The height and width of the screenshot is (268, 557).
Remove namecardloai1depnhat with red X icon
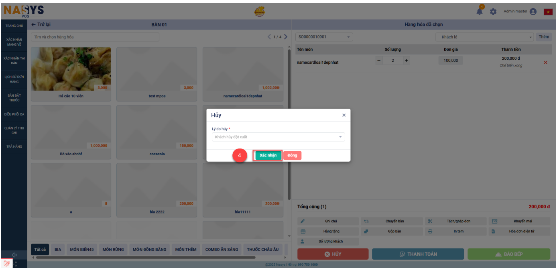coord(546,62)
